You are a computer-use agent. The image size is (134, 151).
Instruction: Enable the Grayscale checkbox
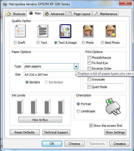[89, 79]
